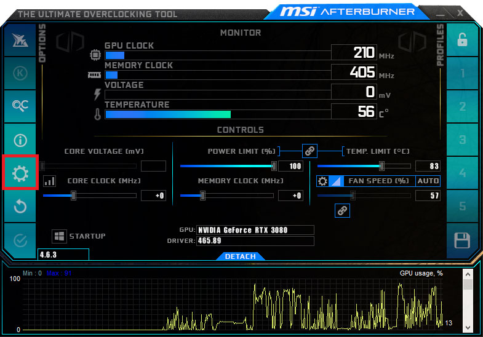
Task: Click the MSI dragon logo button
Action: click(20, 40)
